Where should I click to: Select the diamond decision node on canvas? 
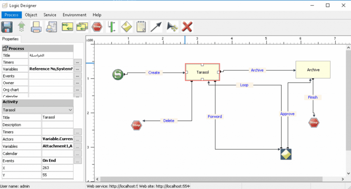pyautogui.click(x=286, y=154)
